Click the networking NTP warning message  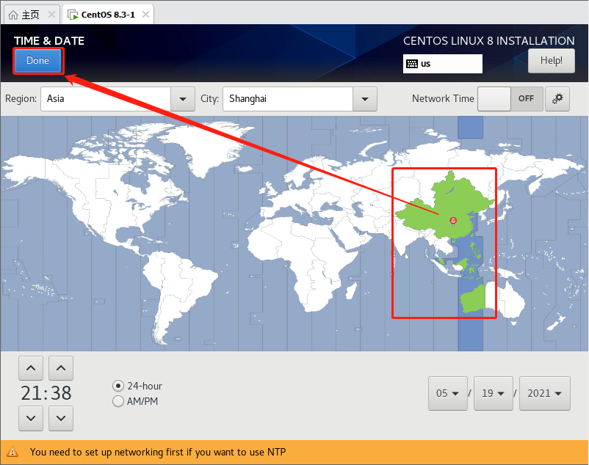point(158,452)
